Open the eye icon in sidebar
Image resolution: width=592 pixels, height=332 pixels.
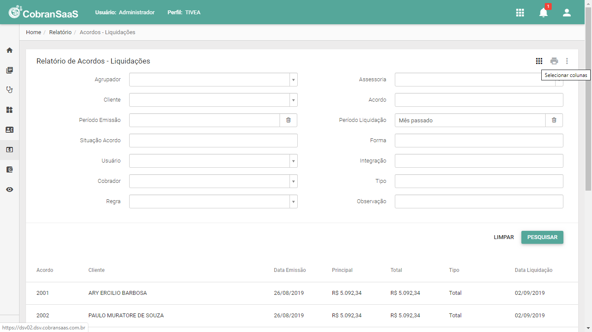click(x=10, y=189)
